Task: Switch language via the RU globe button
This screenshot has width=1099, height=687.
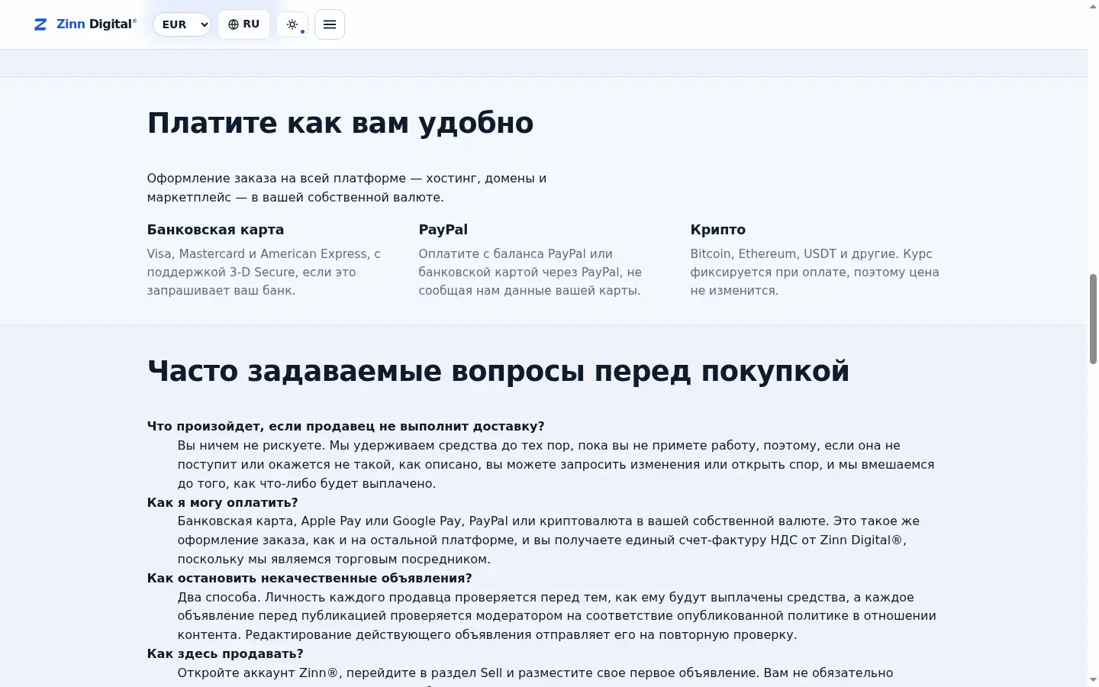Action: tap(243, 24)
